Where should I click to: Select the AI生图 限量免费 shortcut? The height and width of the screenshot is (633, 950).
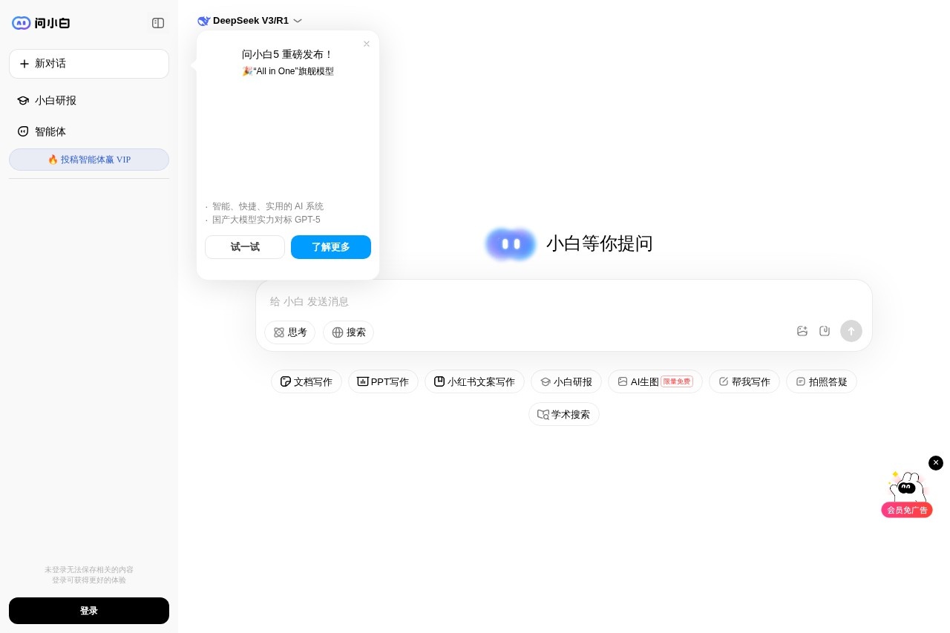(655, 381)
